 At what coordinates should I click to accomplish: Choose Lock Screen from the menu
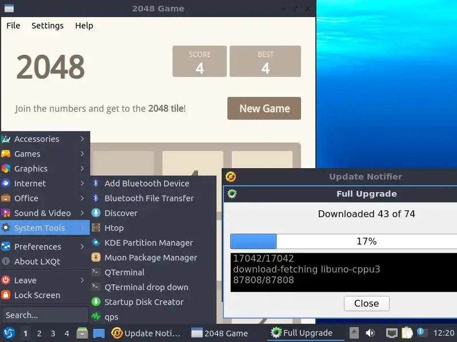(45, 295)
